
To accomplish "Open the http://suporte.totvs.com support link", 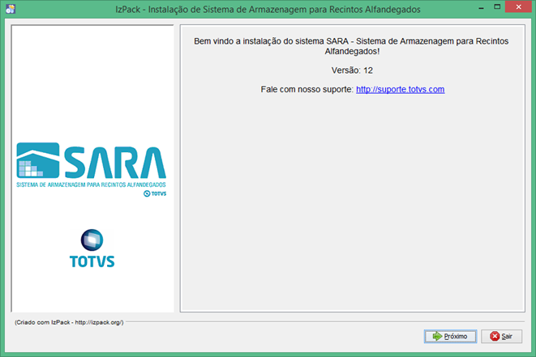I will click(401, 89).
